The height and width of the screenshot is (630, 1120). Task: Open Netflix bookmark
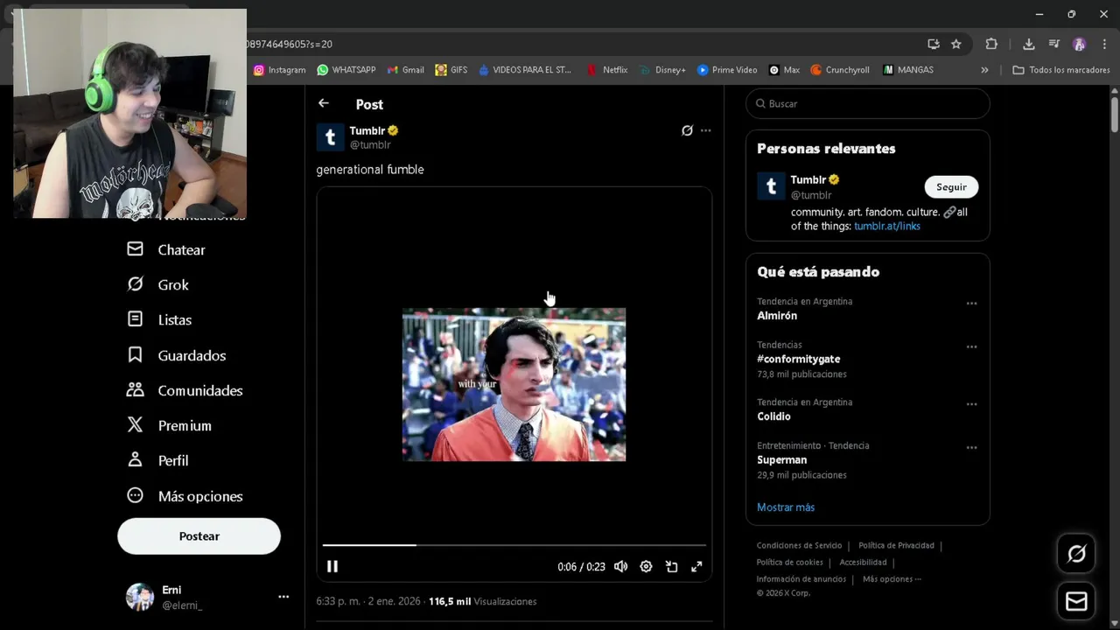(607, 70)
